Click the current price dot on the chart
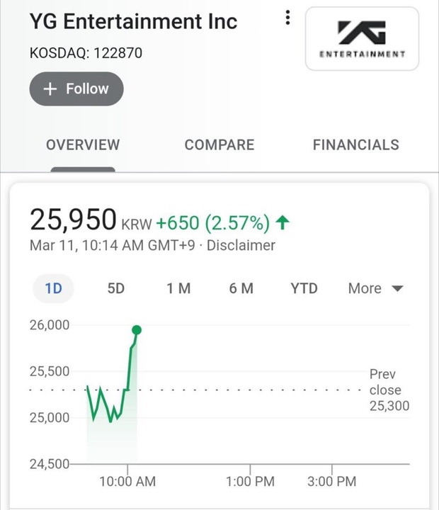This screenshot has height=510, width=439. pyautogui.click(x=137, y=330)
